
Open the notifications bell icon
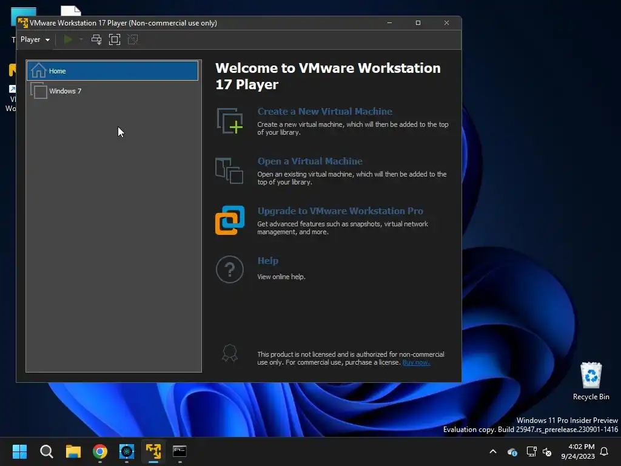click(605, 451)
